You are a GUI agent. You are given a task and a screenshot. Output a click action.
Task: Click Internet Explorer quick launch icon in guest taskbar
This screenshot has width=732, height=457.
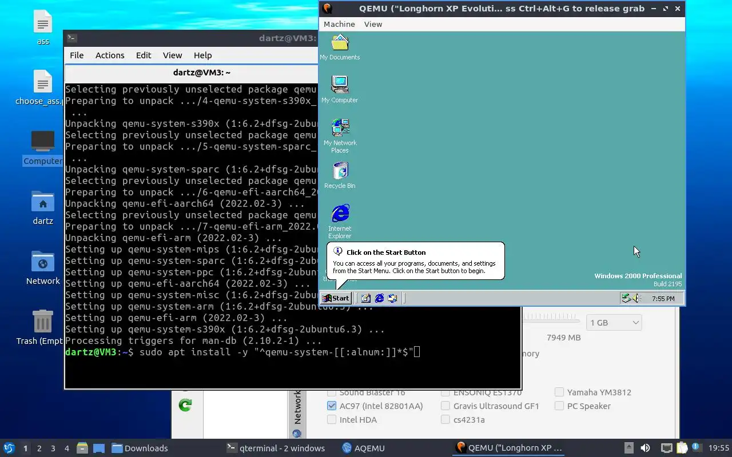(x=379, y=298)
